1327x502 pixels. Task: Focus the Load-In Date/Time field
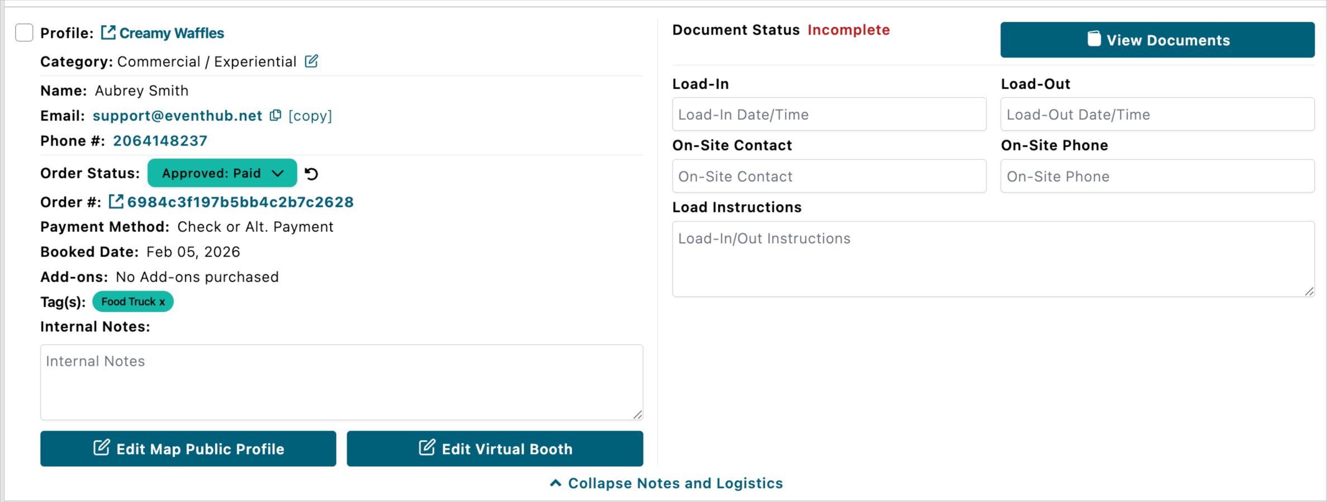(829, 114)
